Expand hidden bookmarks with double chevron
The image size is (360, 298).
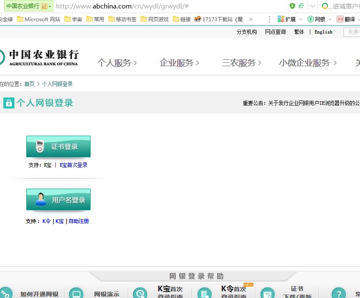click(x=251, y=19)
